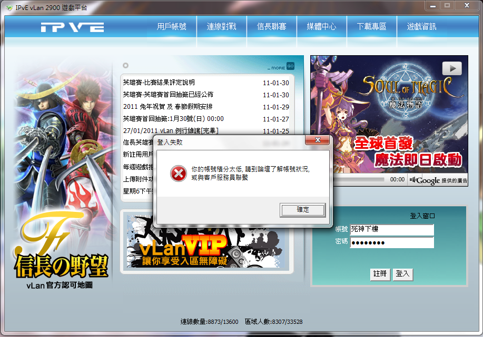Open the 用戶帳號 menu tab

172,27
